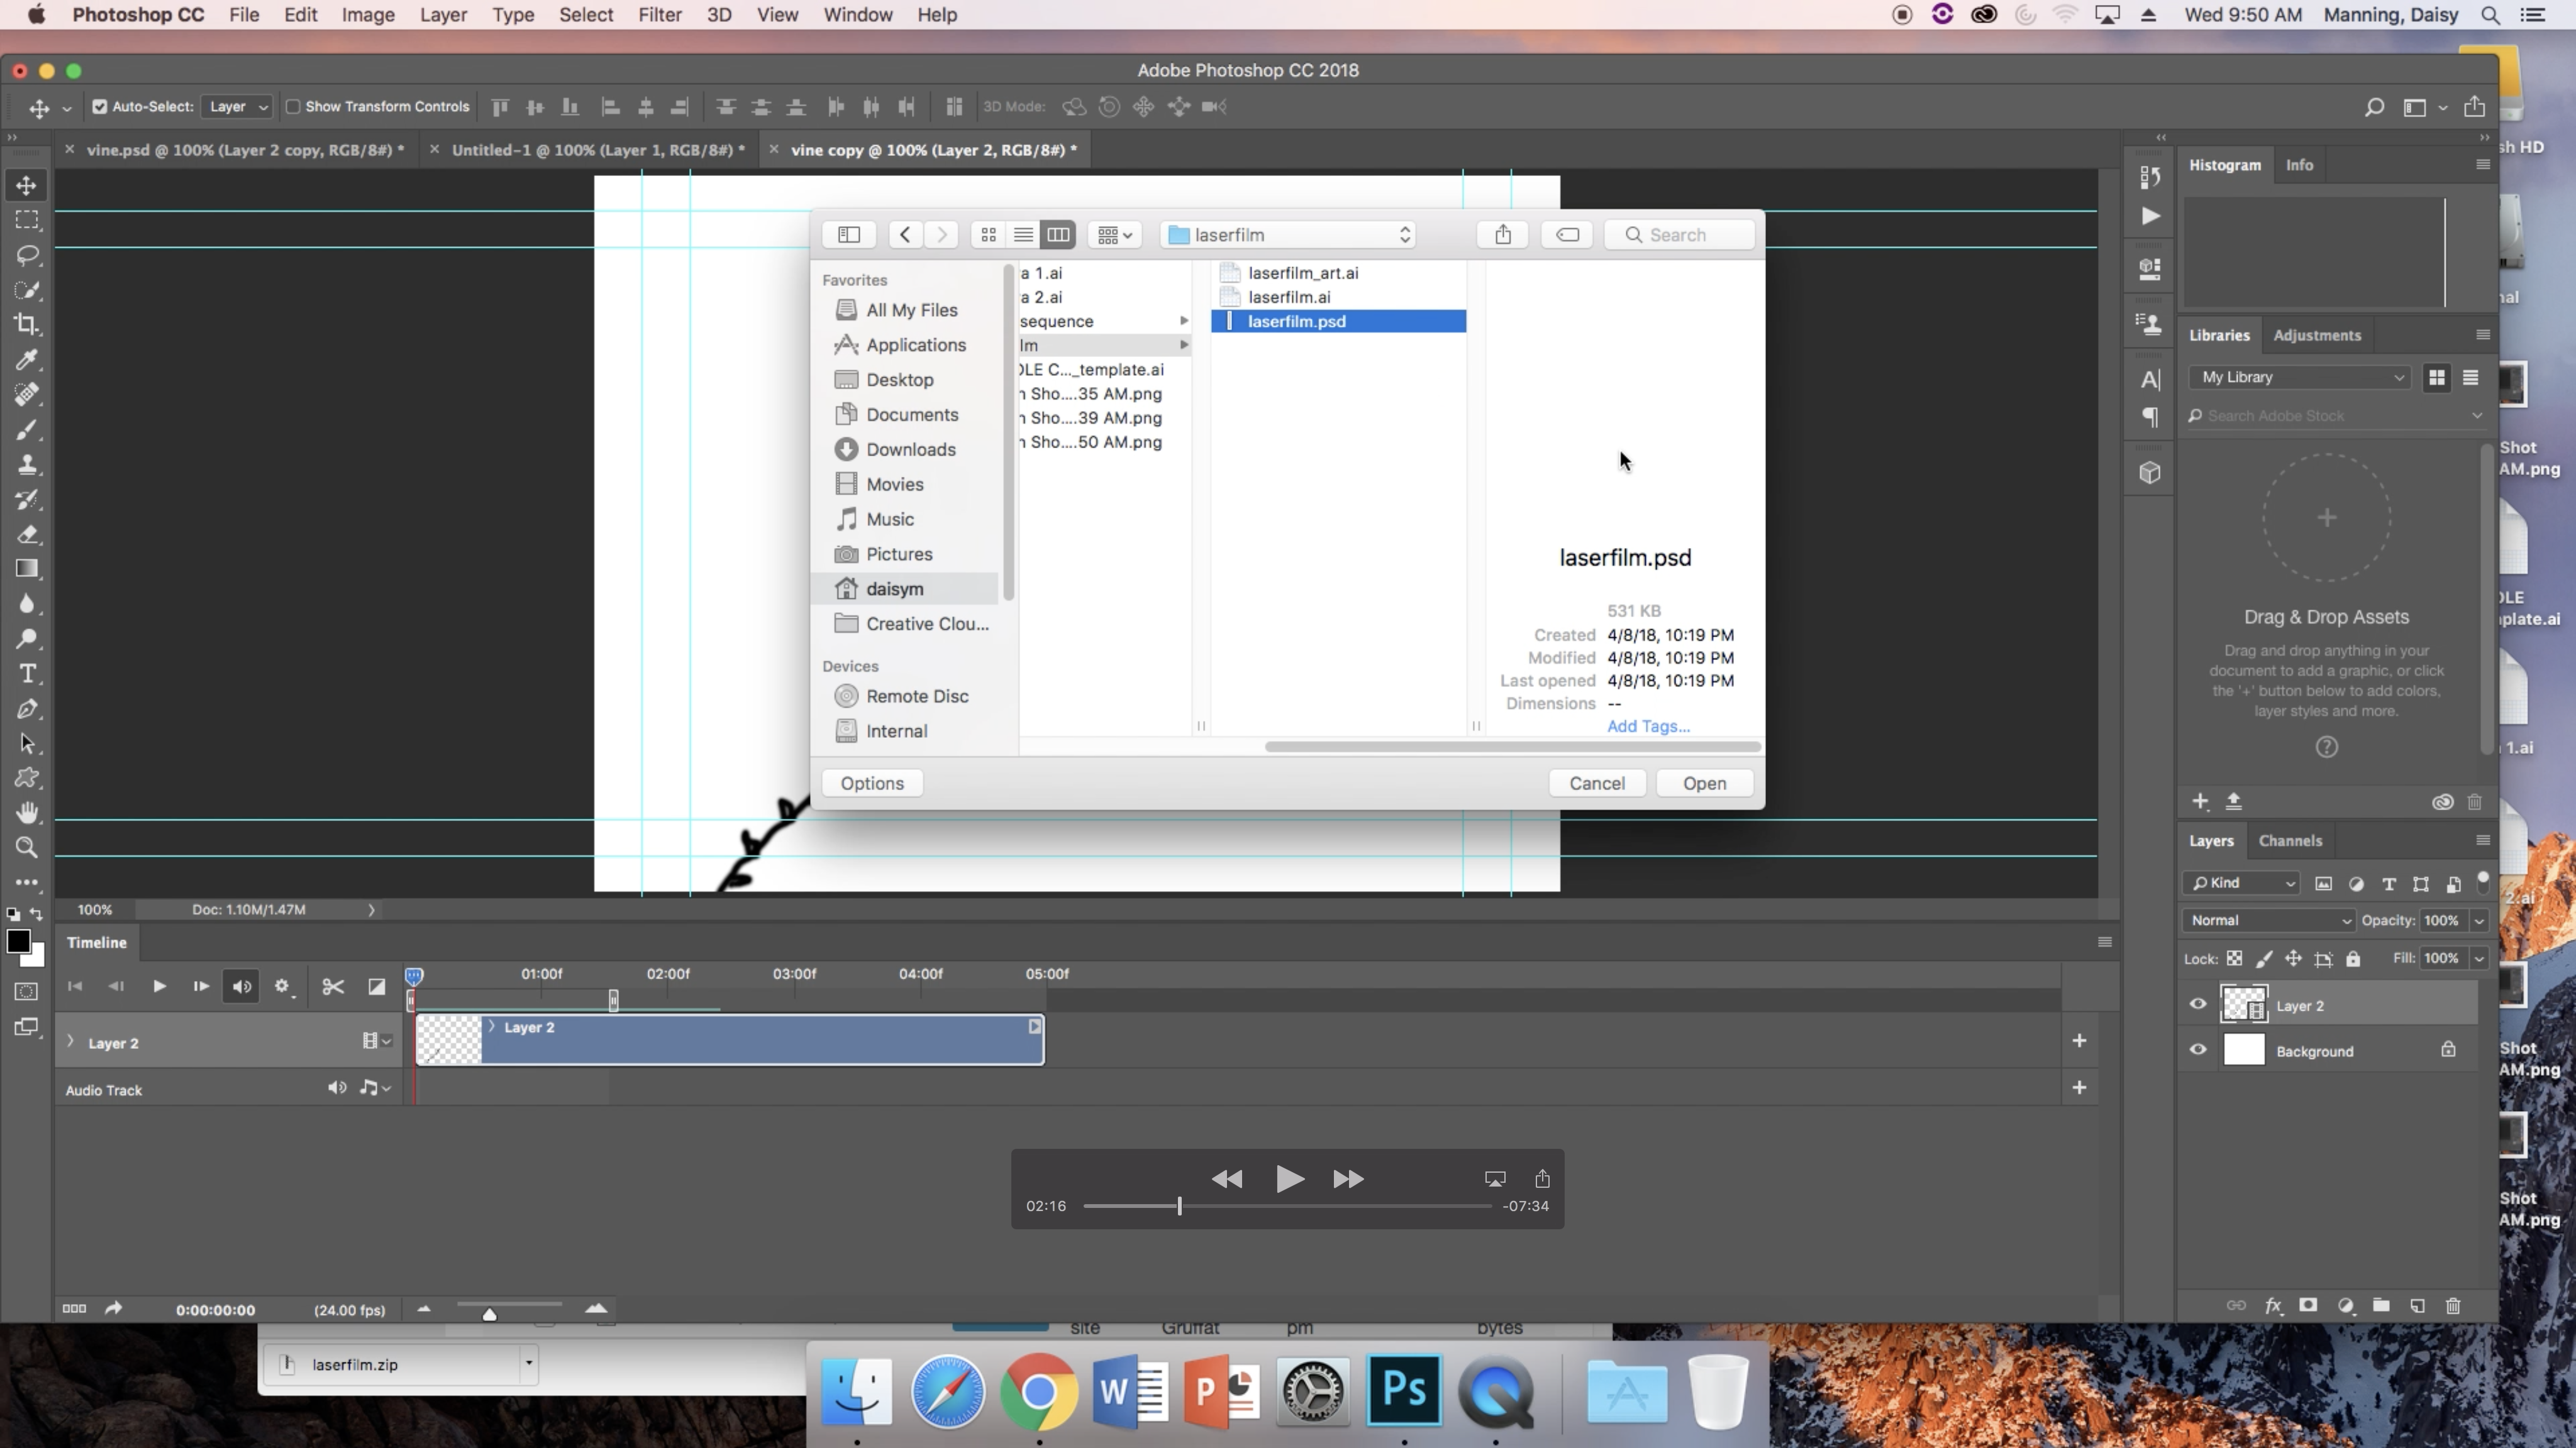The width and height of the screenshot is (2576, 1448).
Task: Toggle lock transparent pixels
Action: 2234,958
